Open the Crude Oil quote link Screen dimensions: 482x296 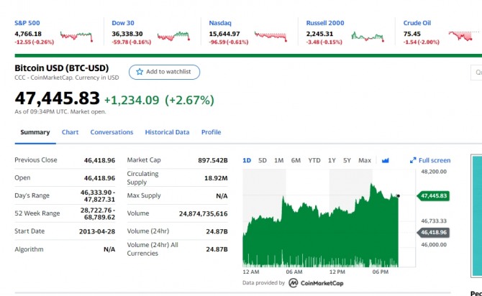point(417,23)
